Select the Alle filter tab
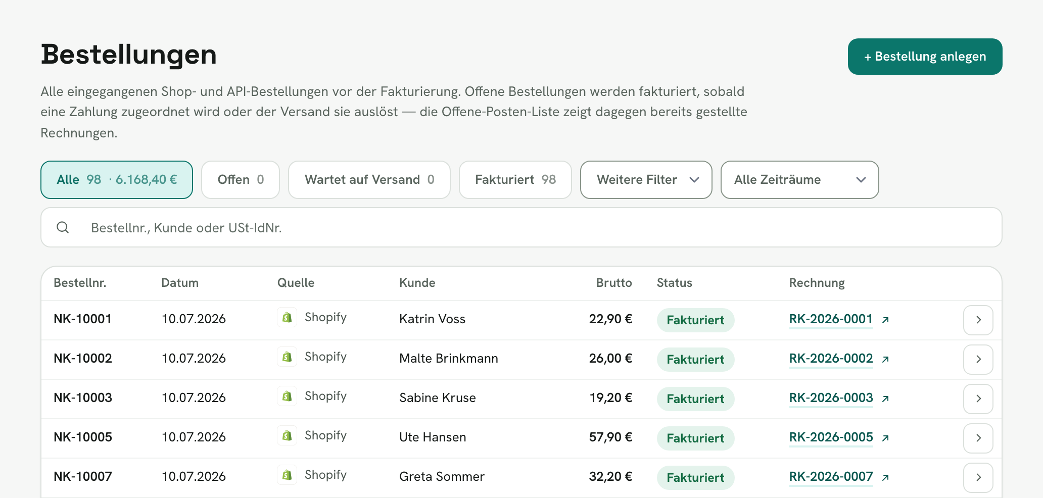Screen dimensions: 1043x498 click(x=117, y=180)
